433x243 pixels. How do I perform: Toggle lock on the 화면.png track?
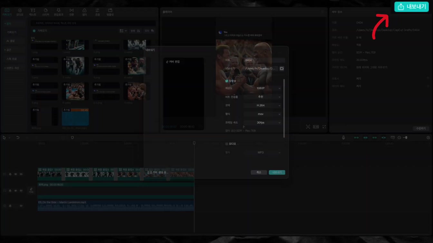click(10, 191)
